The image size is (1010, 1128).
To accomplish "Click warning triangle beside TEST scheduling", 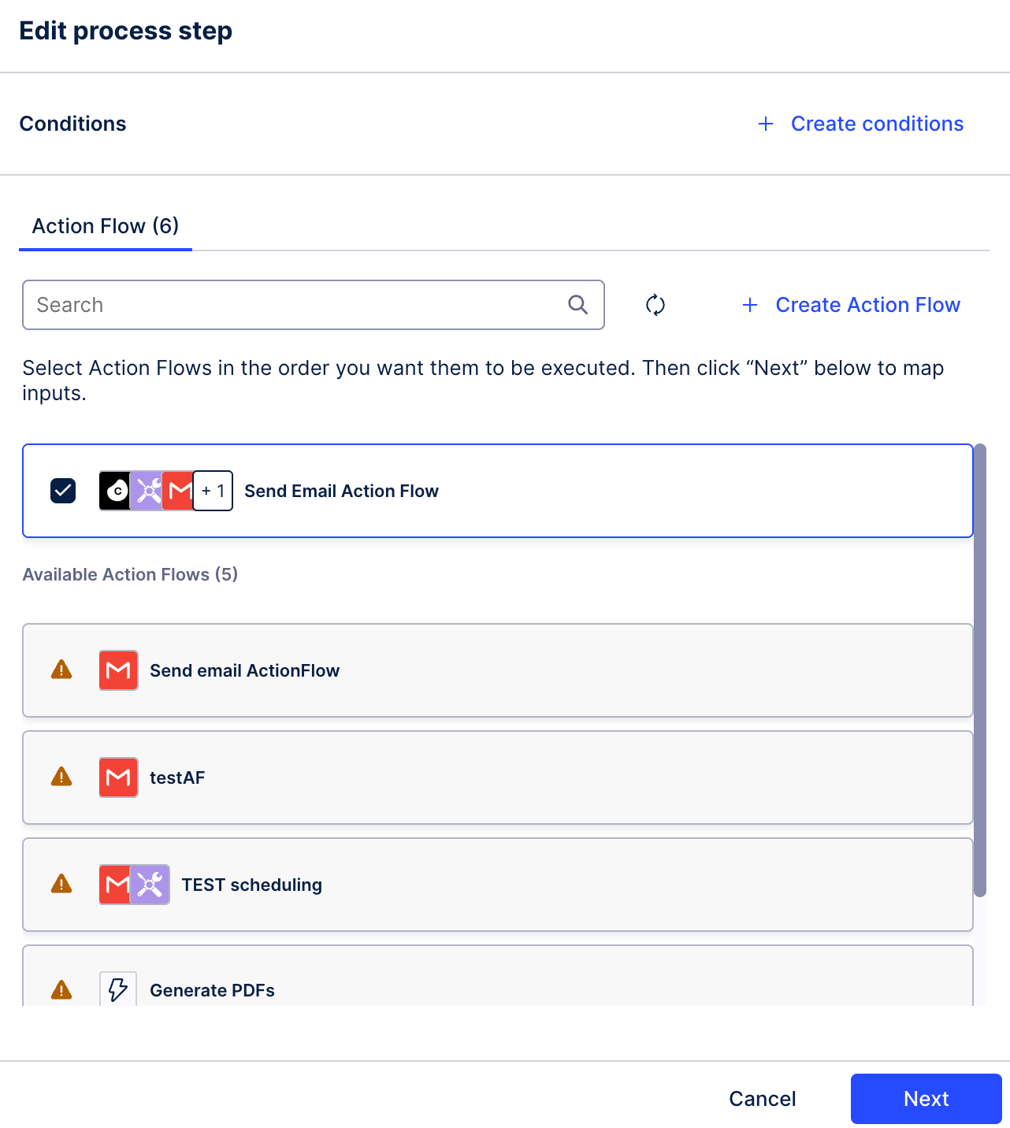I will pos(61,885).
